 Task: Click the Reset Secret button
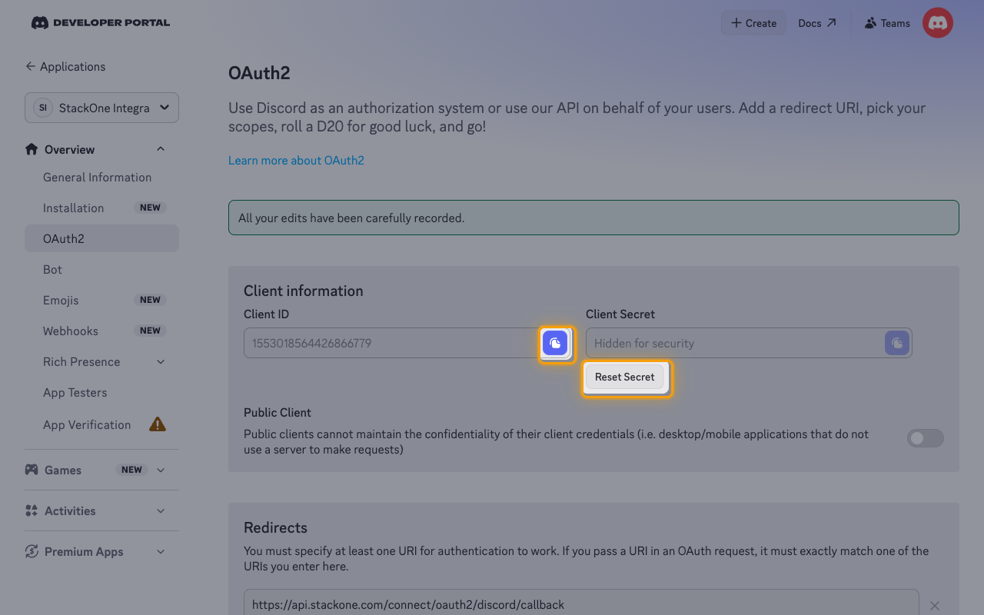coord(624,377)
